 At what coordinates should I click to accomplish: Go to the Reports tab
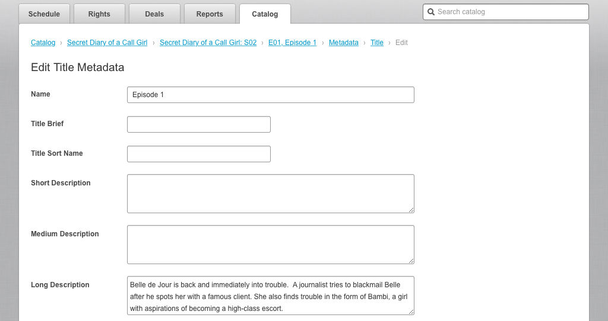[x=210, y=14]
